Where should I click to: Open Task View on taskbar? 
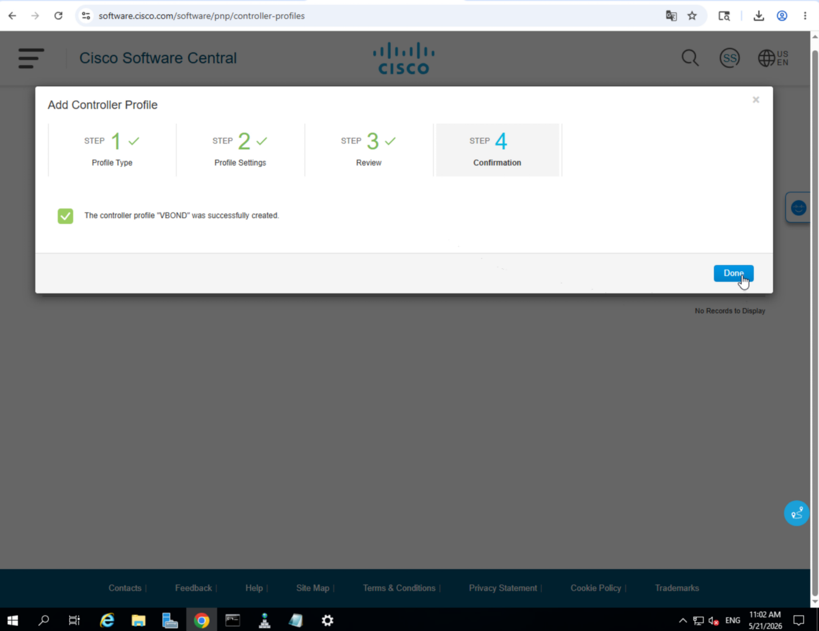click(74, 620)
